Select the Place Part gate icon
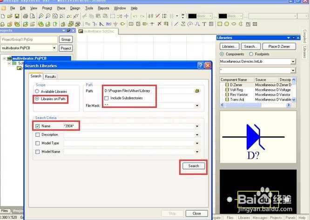Image resolution: width=310 pixels, height=220 pixels. pyautogui.click(x=122, y=24)
